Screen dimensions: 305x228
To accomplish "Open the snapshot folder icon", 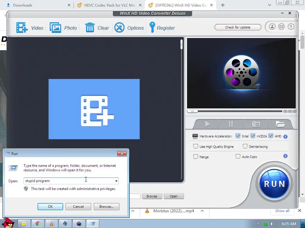I will [x=280, y=124].
